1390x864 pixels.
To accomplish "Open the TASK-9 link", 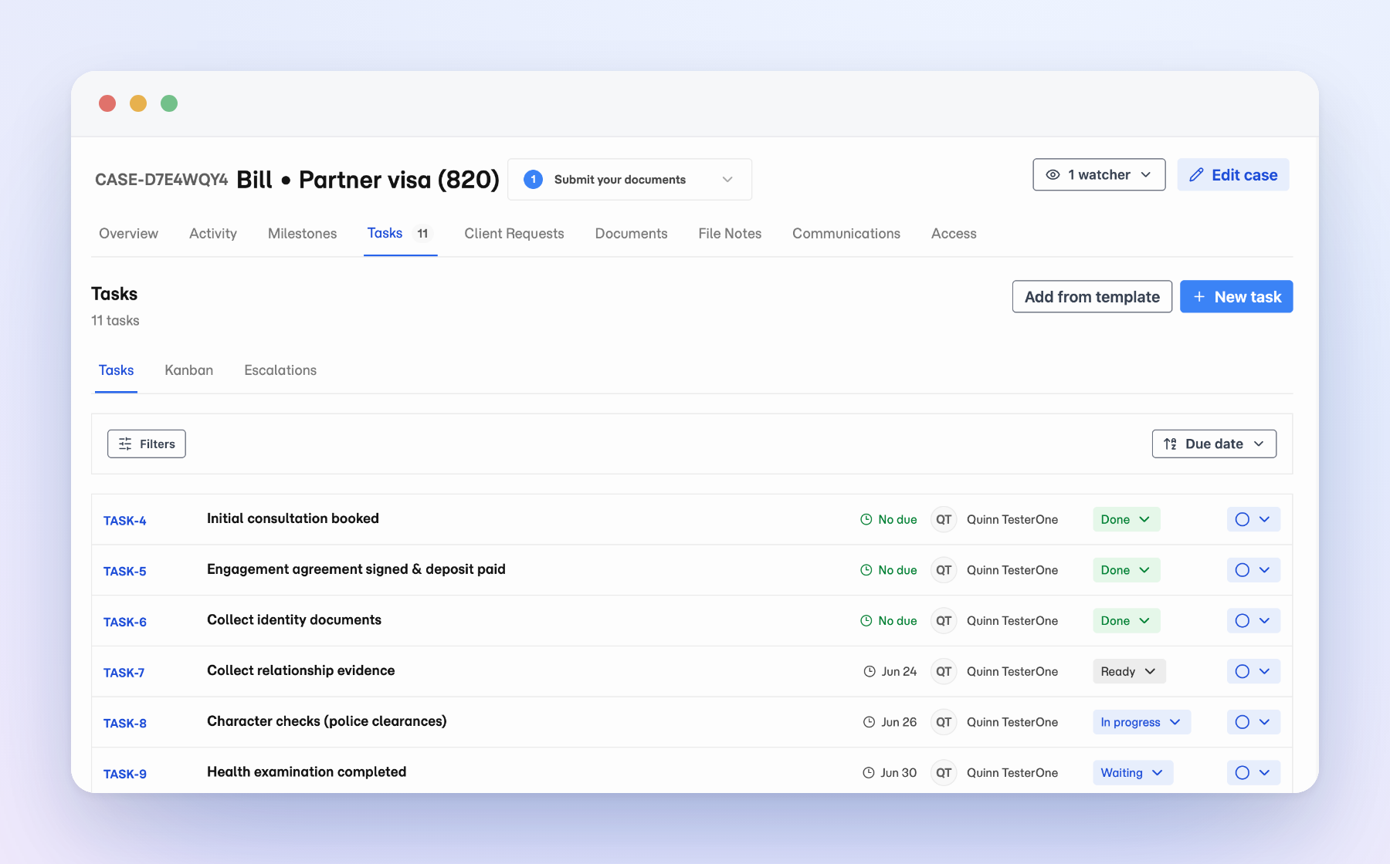I will pyautogui.click(x=125, y=774).
